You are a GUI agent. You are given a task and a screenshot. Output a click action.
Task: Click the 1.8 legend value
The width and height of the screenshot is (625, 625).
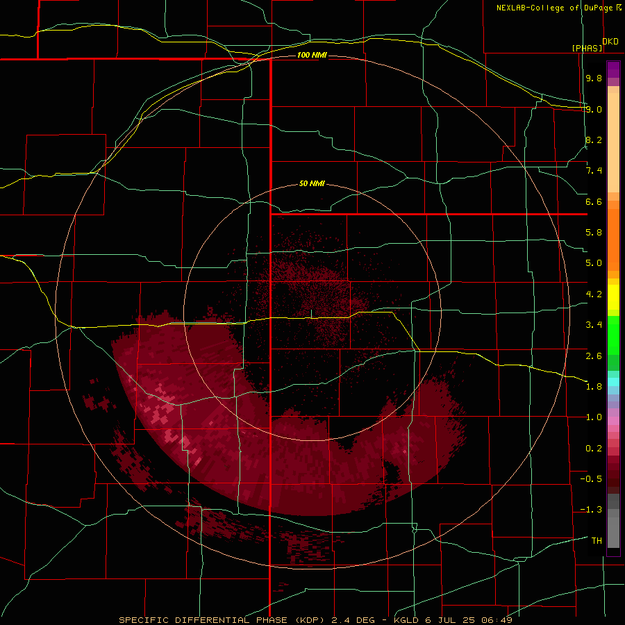click(594, 387)
